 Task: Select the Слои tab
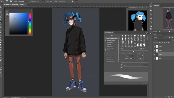tap(155, 34)
